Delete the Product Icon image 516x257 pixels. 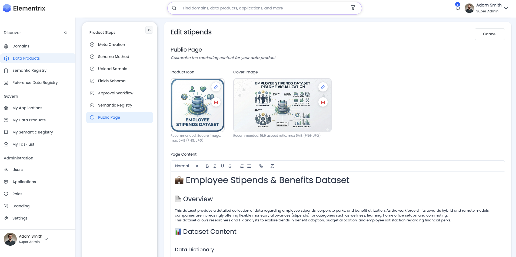pyautogui.click(x=216, y=102)
